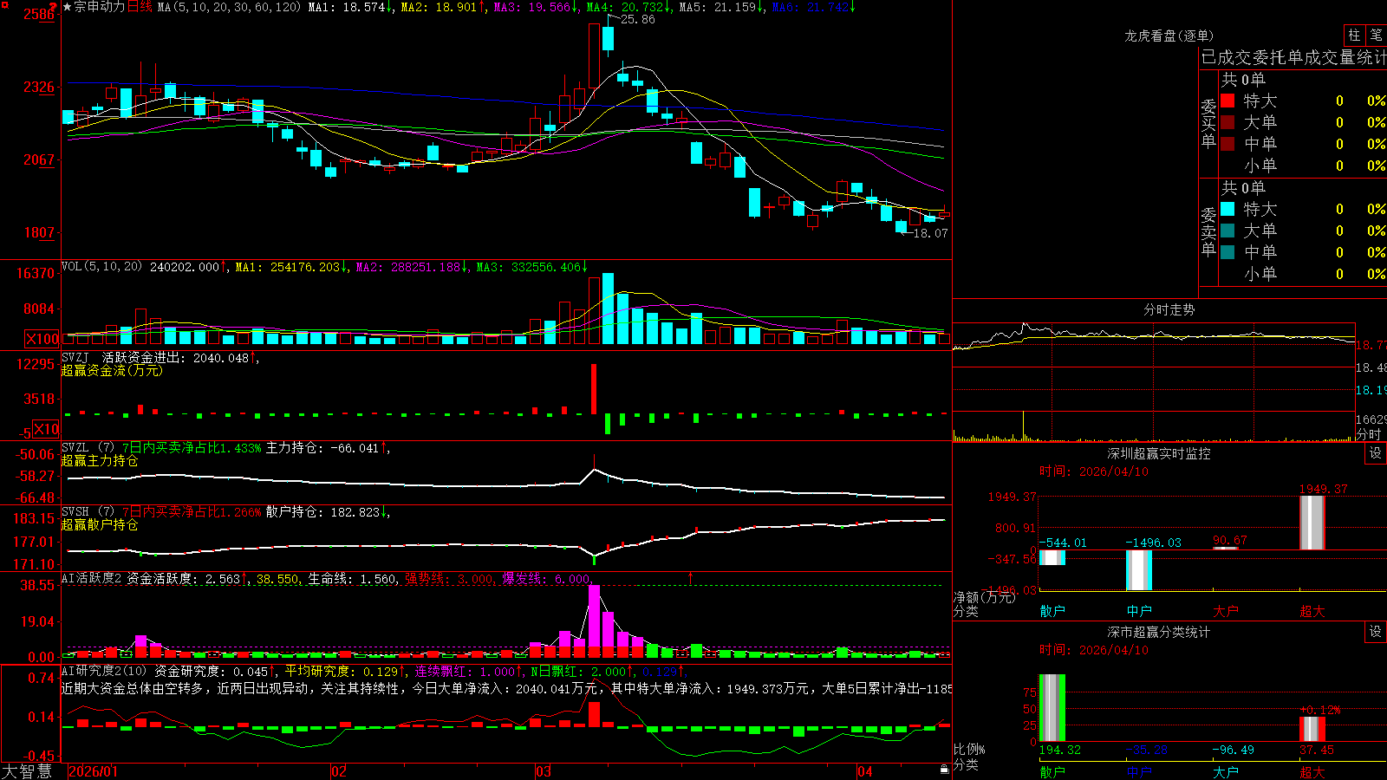Select the SVZJ indicator label

75,357
